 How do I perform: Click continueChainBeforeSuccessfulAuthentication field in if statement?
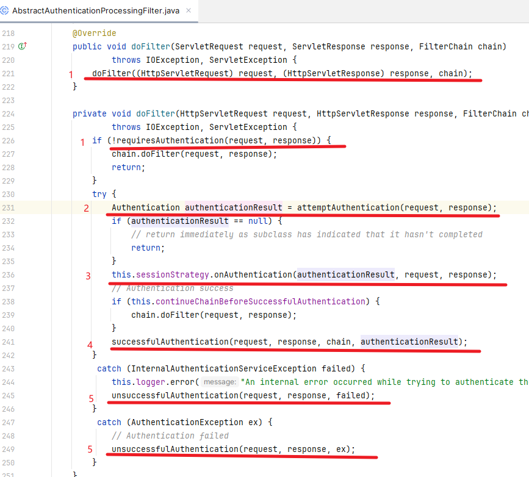(259, 301)
